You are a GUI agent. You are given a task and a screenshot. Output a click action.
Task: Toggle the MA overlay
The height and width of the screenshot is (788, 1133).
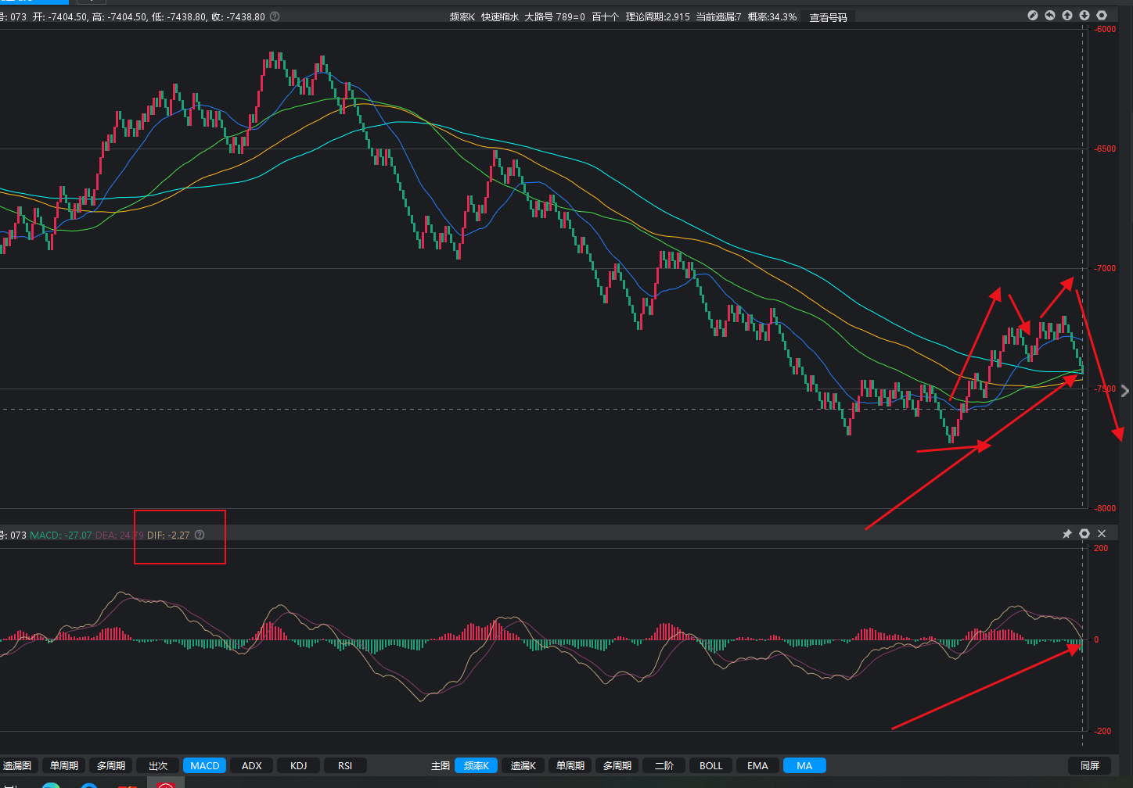click(804, 765)
